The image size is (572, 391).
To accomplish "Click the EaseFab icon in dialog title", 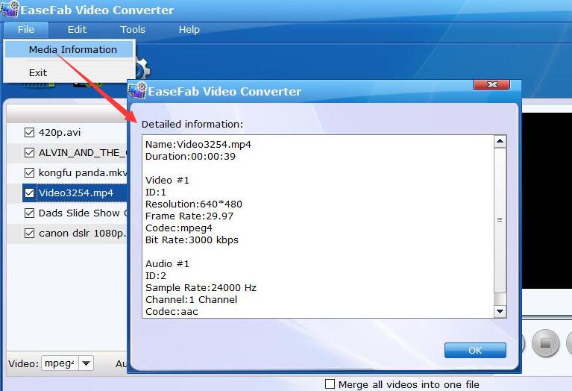I will click(x=137, y=90).
